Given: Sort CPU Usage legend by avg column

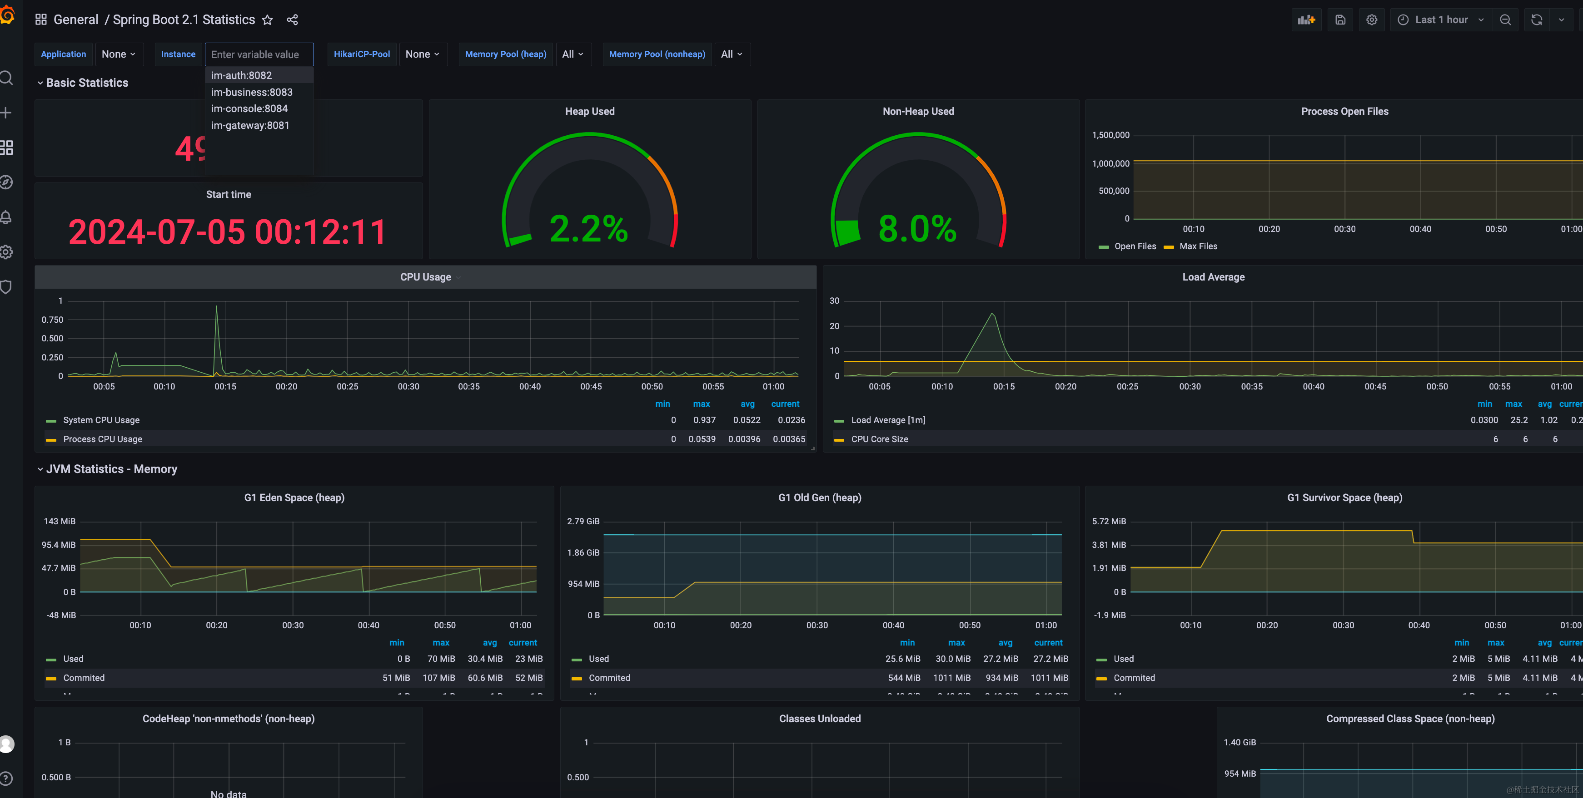Looking at the screenshot, I should pyautogui.click(x=747, y=404).
